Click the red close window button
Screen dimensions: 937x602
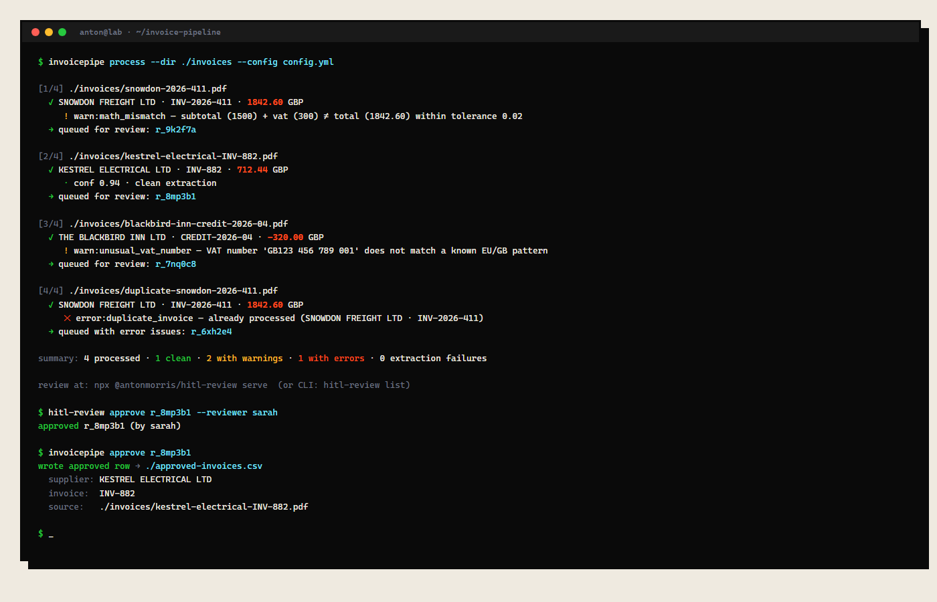[35, 32]
